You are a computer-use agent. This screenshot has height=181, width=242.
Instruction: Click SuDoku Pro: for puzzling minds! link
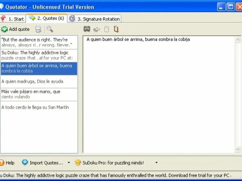coord(109,163)
